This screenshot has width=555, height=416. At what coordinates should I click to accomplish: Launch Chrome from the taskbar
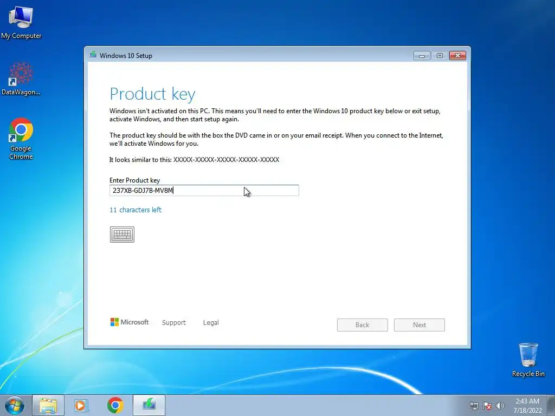115,405
